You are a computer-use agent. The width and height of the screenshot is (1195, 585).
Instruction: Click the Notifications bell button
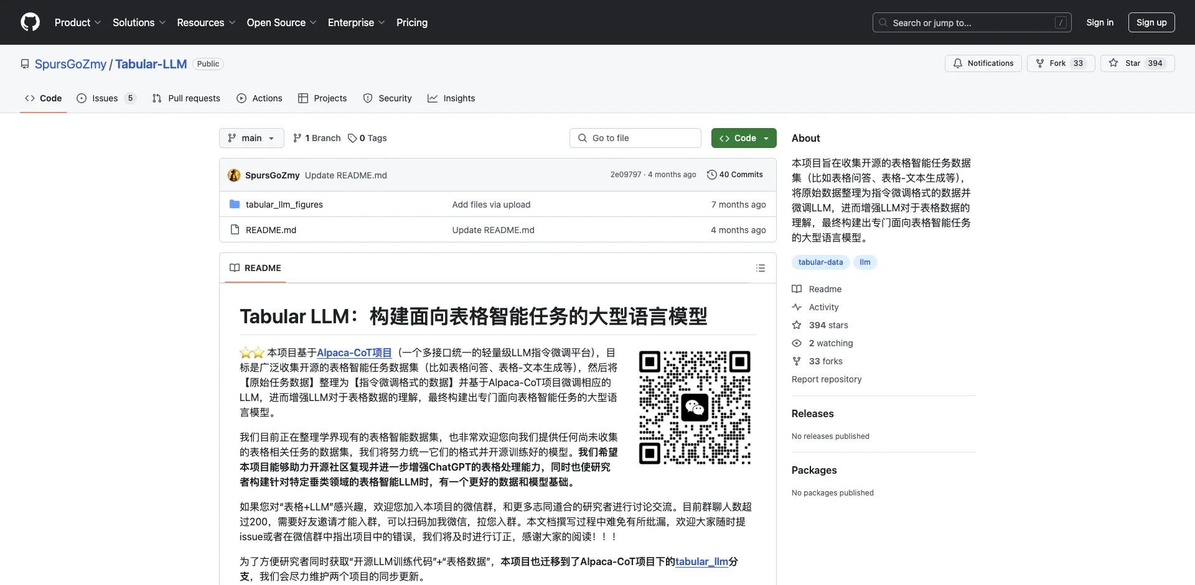(x=983, y=63)
